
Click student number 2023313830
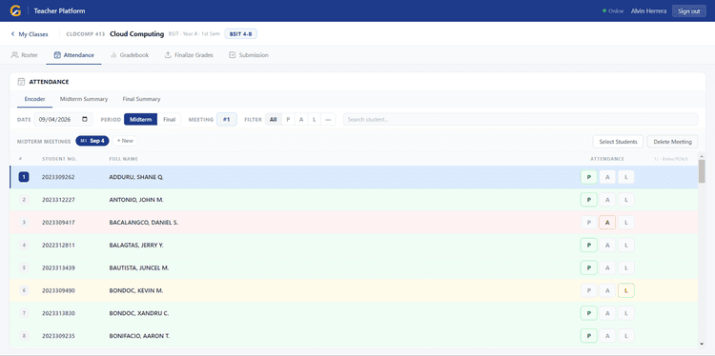click(58, 313)
